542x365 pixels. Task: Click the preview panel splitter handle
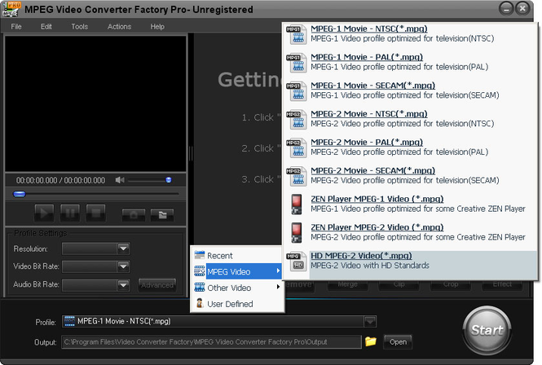tap(191, 153)
